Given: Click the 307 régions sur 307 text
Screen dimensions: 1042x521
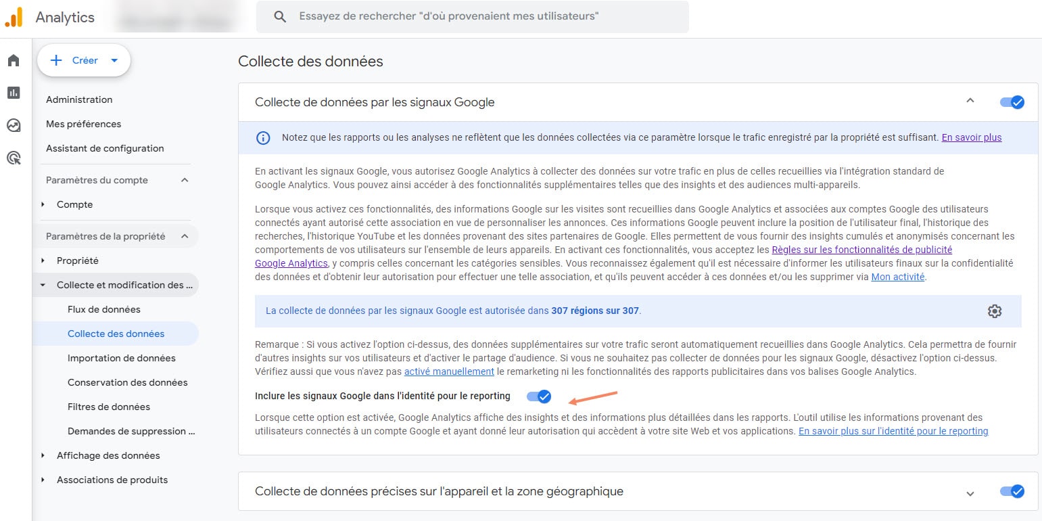Looking at the screenshot, I should (595, 311).
